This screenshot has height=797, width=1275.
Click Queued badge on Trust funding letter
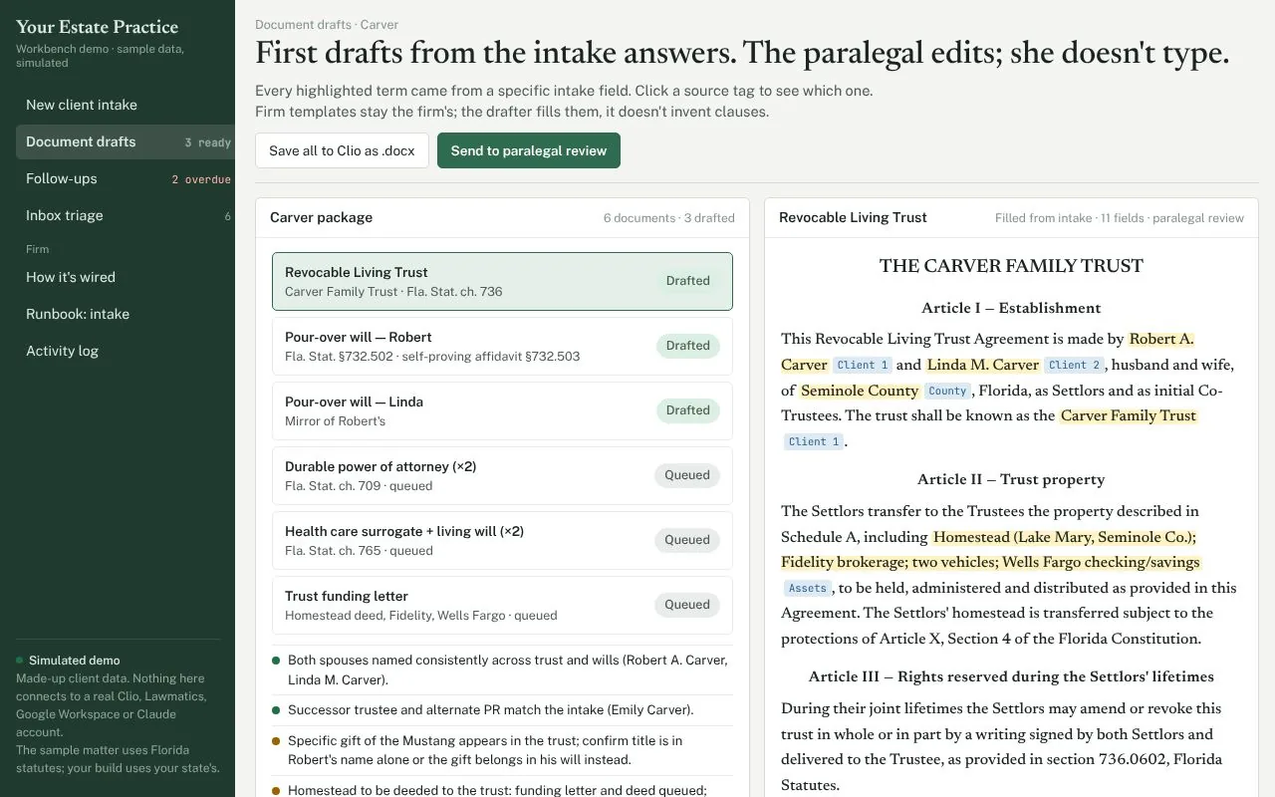[687, 605]
